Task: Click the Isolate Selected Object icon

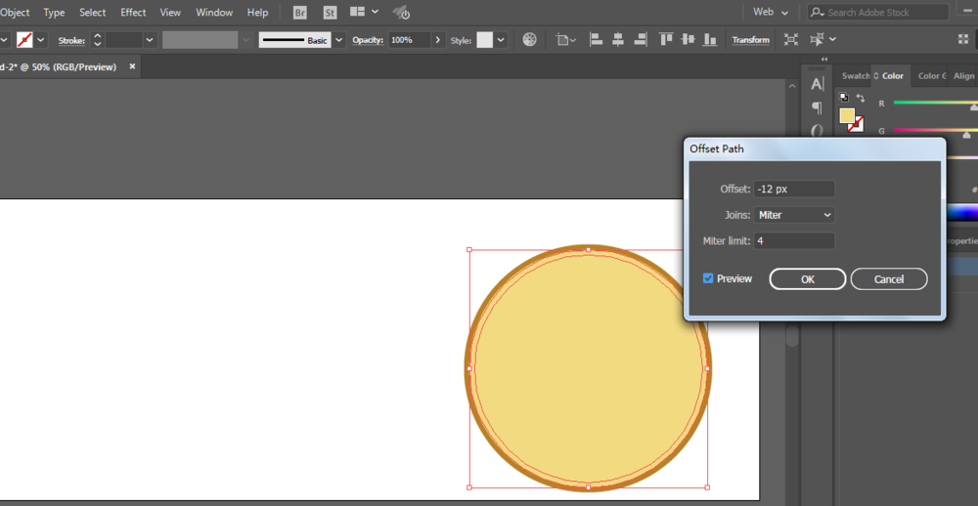Action: tap(791, 40)
